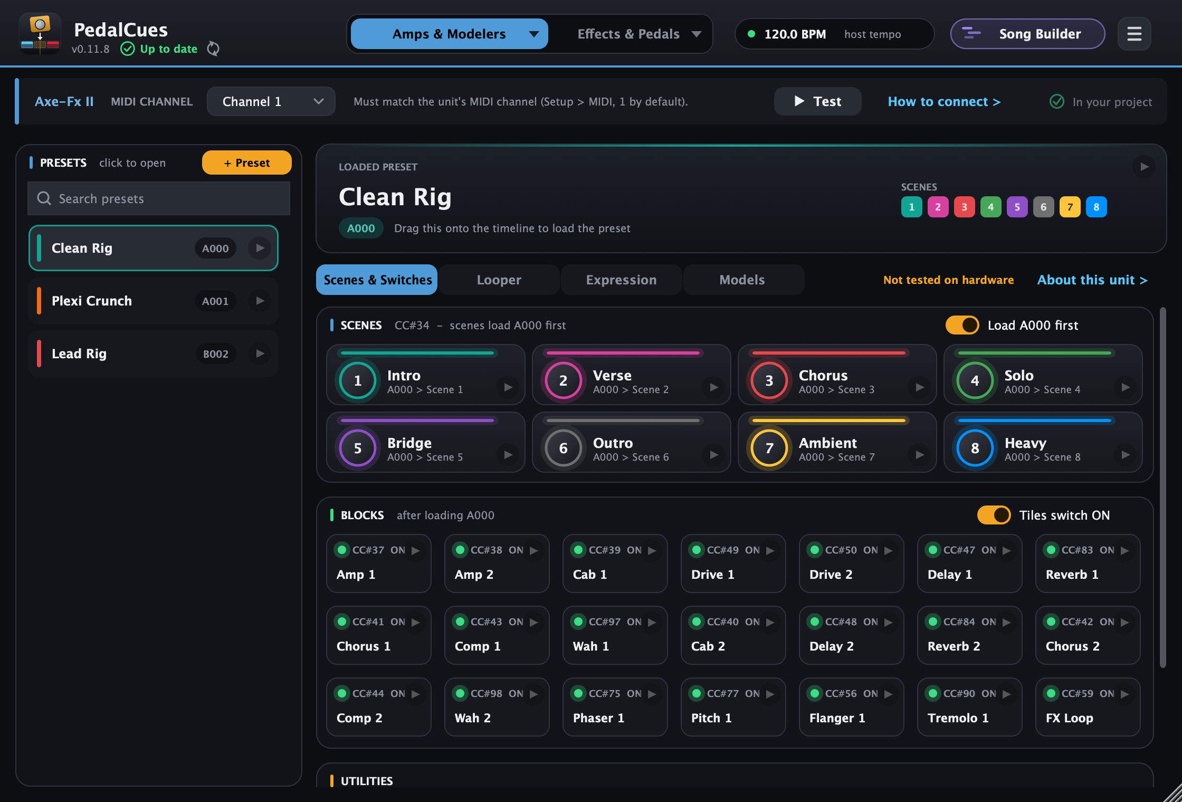Play the Plexi Crunch preset
This screenshot has width=1182, height=802.
click(260, 301)
